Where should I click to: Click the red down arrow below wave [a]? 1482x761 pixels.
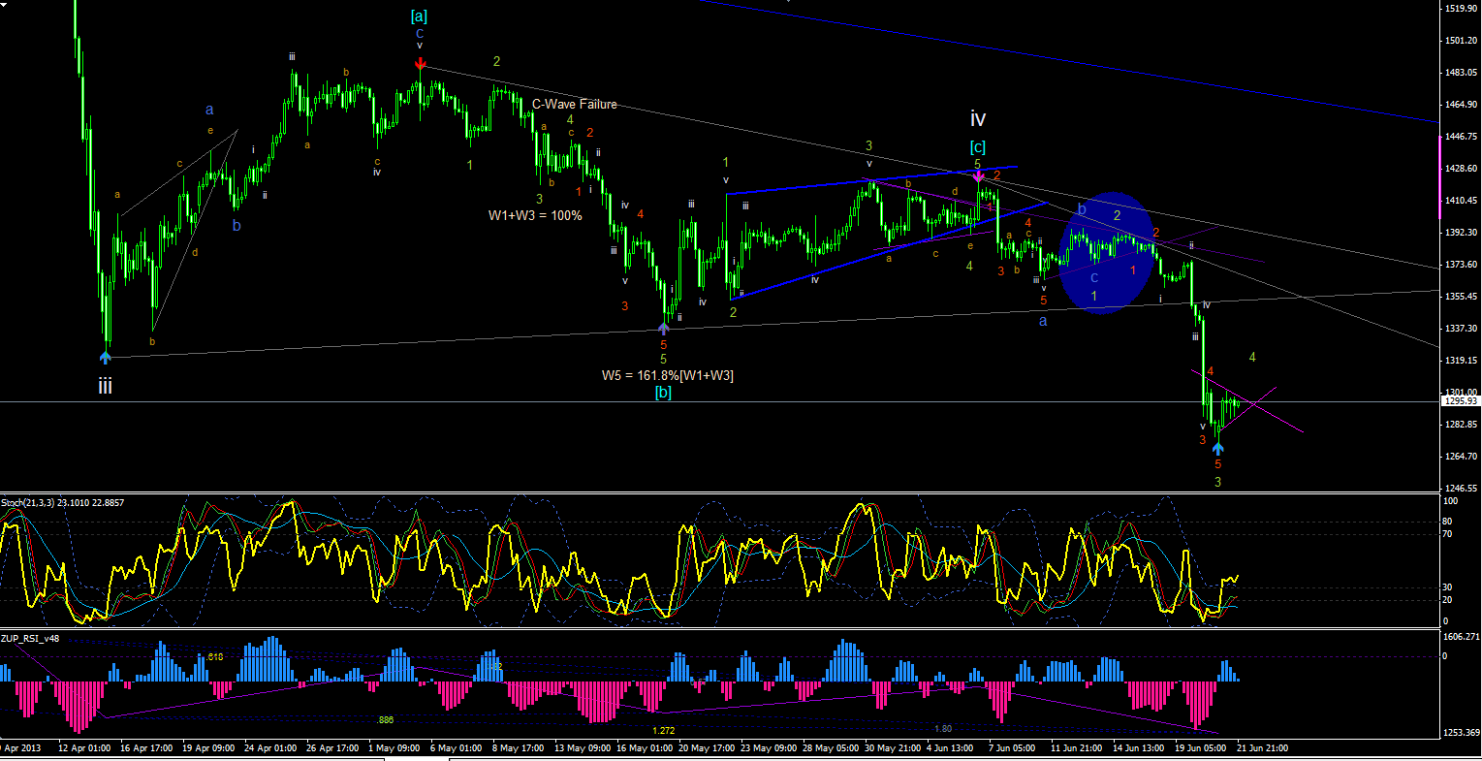(420, 64)
